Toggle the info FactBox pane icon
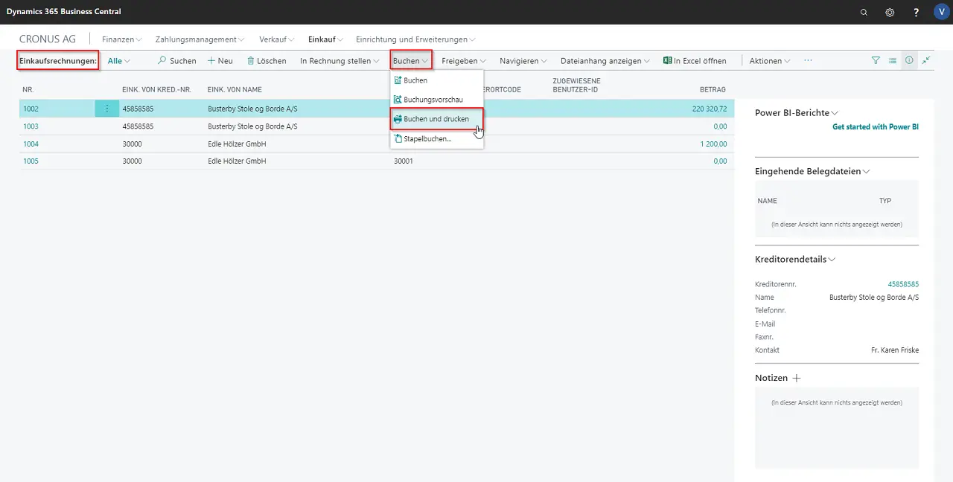Viewport: 953px width, 482px height. 909,61
